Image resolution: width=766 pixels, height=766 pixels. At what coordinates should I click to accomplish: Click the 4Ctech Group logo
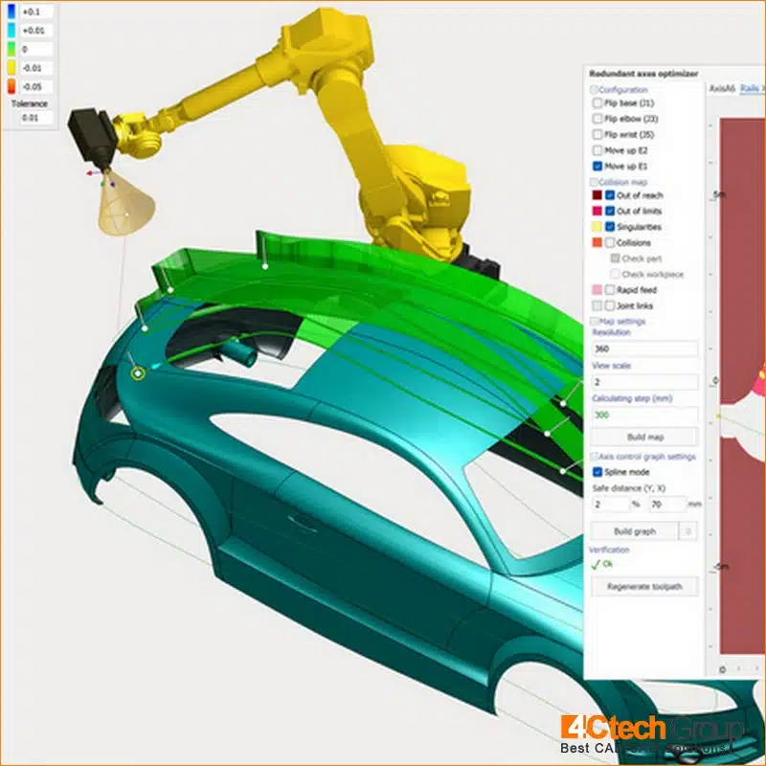coord(652,734)
